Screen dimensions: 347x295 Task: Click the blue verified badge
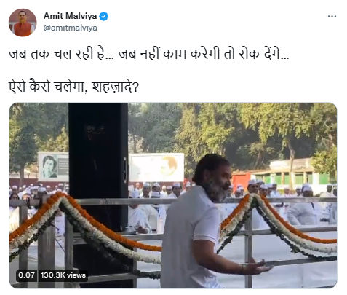coord(104,16)
